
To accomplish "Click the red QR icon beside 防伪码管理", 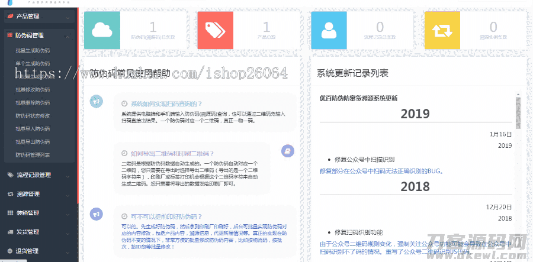I will 10,35.
